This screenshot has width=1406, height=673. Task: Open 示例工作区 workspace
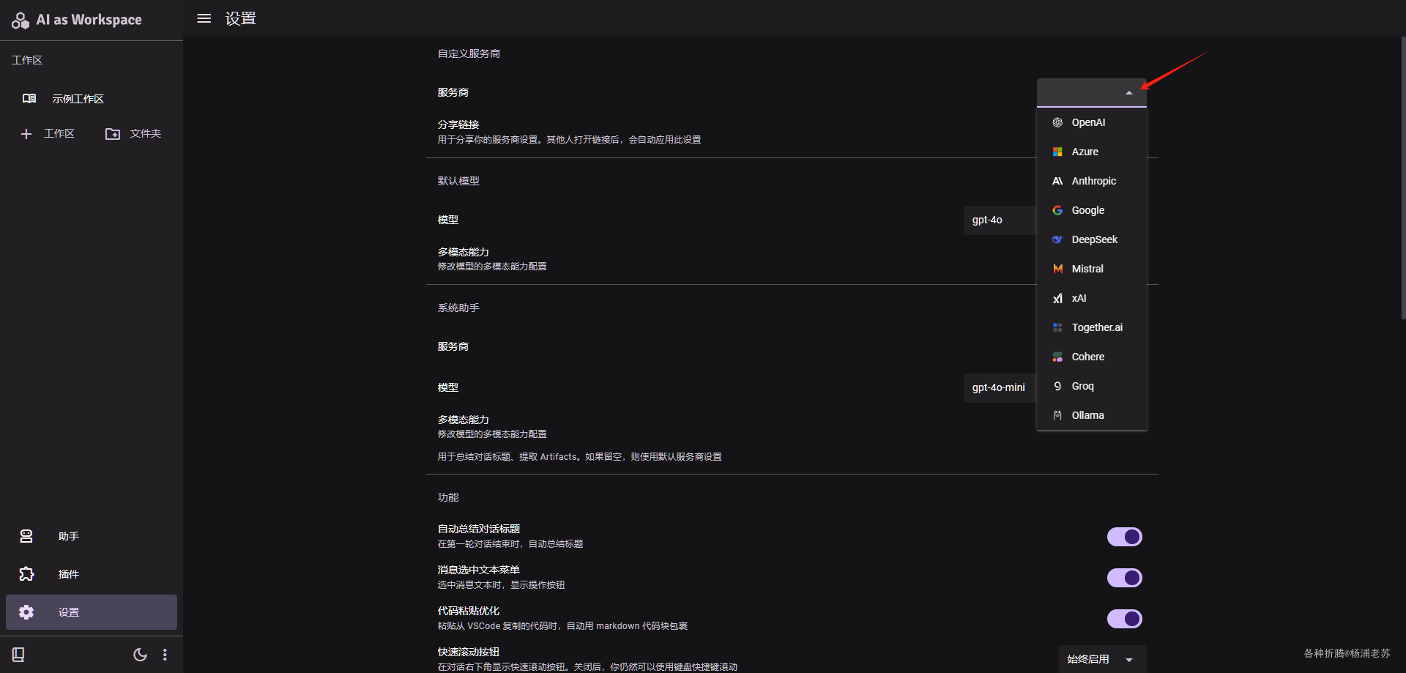[92, 99]
